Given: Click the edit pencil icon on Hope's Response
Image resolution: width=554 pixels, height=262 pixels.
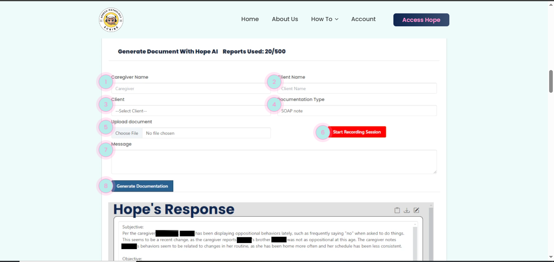Looking at the screenshot, I should pyautogui.click(x=416, y=210).
